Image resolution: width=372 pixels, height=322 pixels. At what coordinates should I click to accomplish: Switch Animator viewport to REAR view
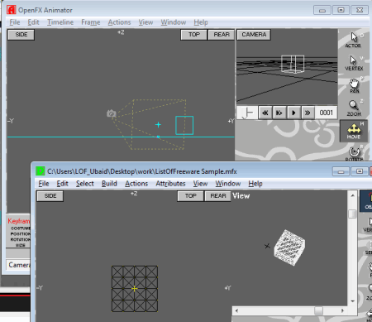pyautogui.click(x=222, y=35)
